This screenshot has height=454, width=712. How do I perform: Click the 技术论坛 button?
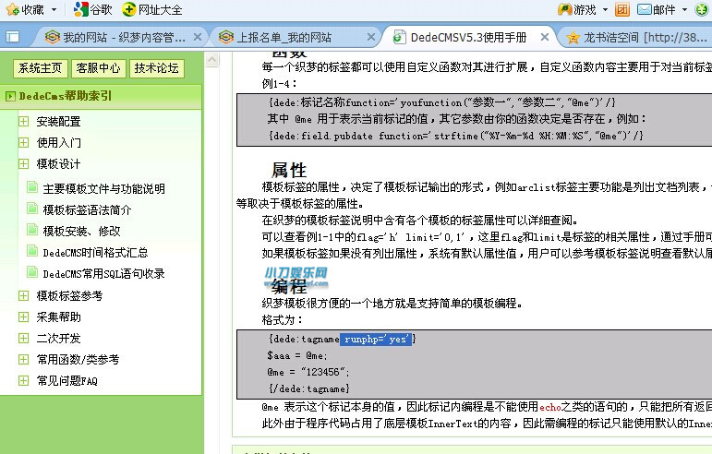(x=156, y=68)
